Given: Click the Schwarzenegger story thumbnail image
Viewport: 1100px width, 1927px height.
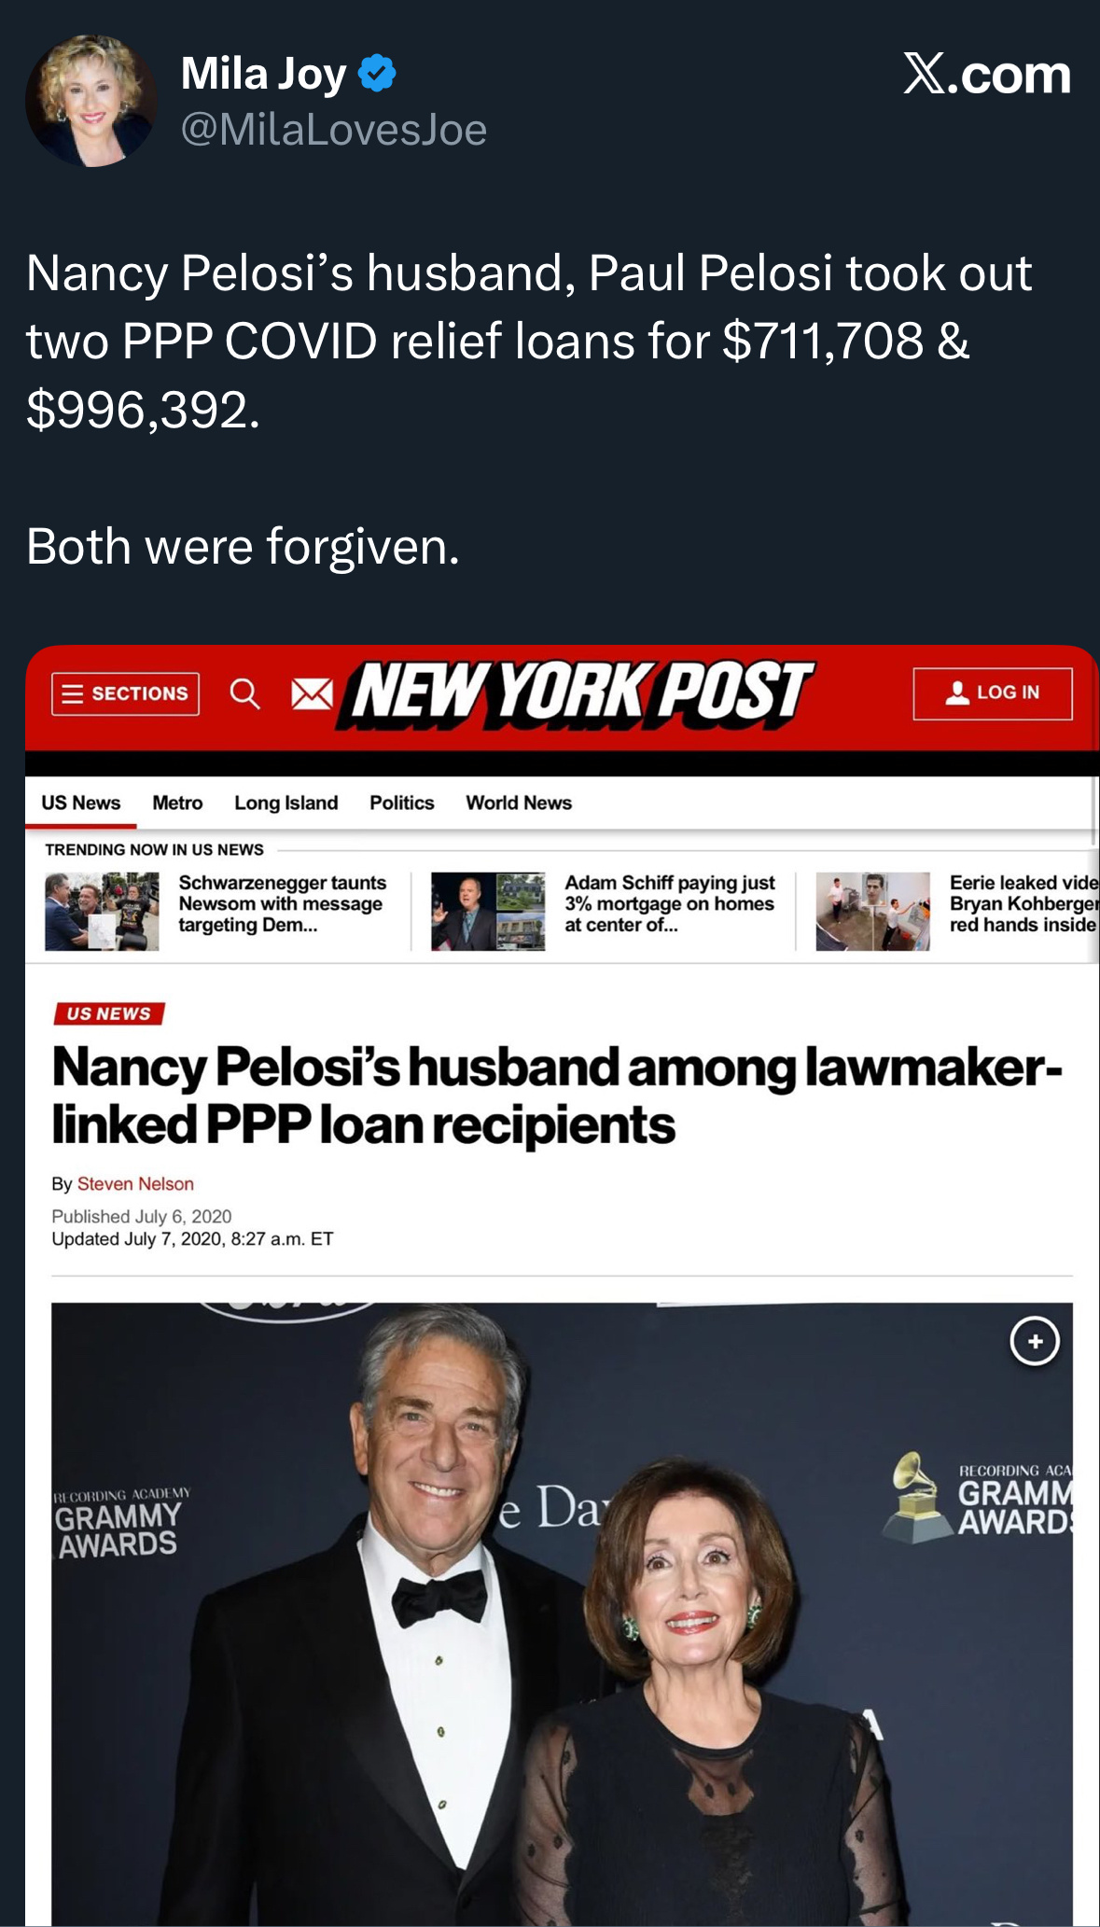Looking at the screenshot, I should [102, 912].
